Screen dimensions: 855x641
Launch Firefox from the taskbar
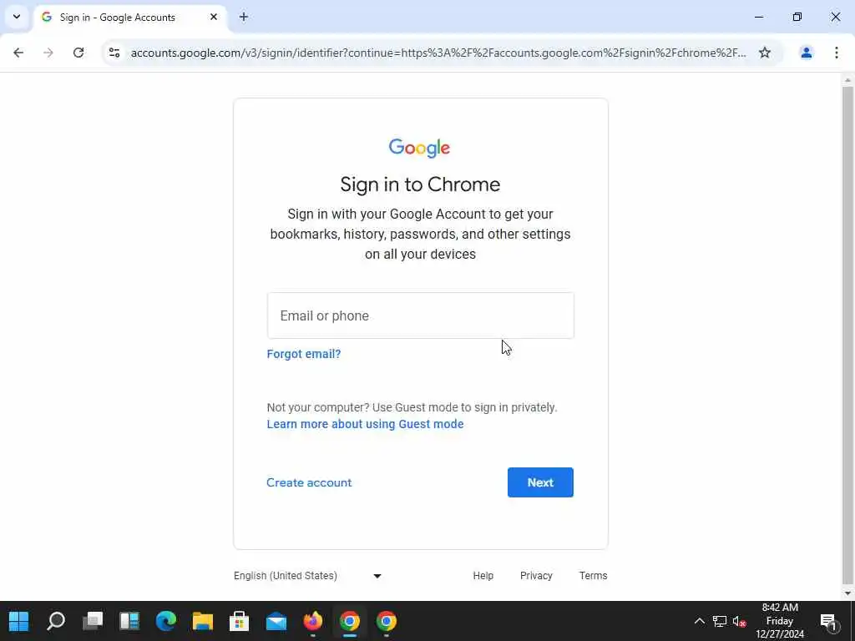point(313,621)
